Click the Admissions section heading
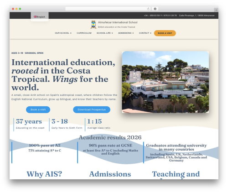This screenshot has width=228, height=193. click(x=110, y=174)
